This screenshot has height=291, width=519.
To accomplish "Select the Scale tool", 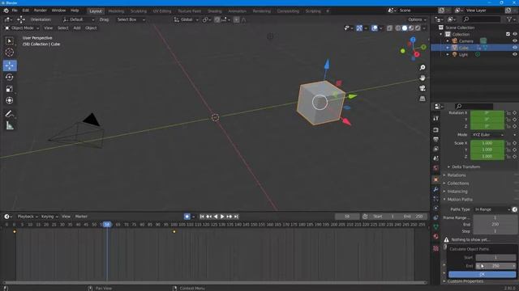I will 10,89.
